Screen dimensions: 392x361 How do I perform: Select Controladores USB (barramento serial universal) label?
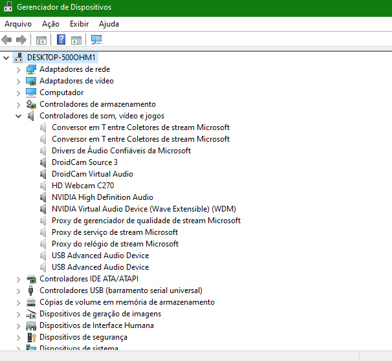121,290
